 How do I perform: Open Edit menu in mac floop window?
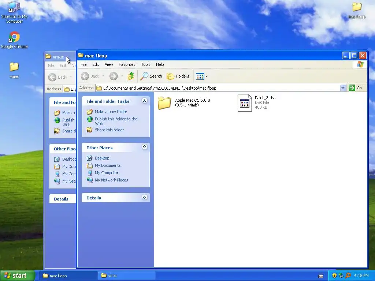pyautogui.click(x=96, y=64)
